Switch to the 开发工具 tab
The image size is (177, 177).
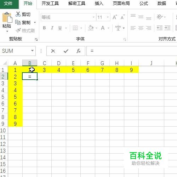[50, 4]
